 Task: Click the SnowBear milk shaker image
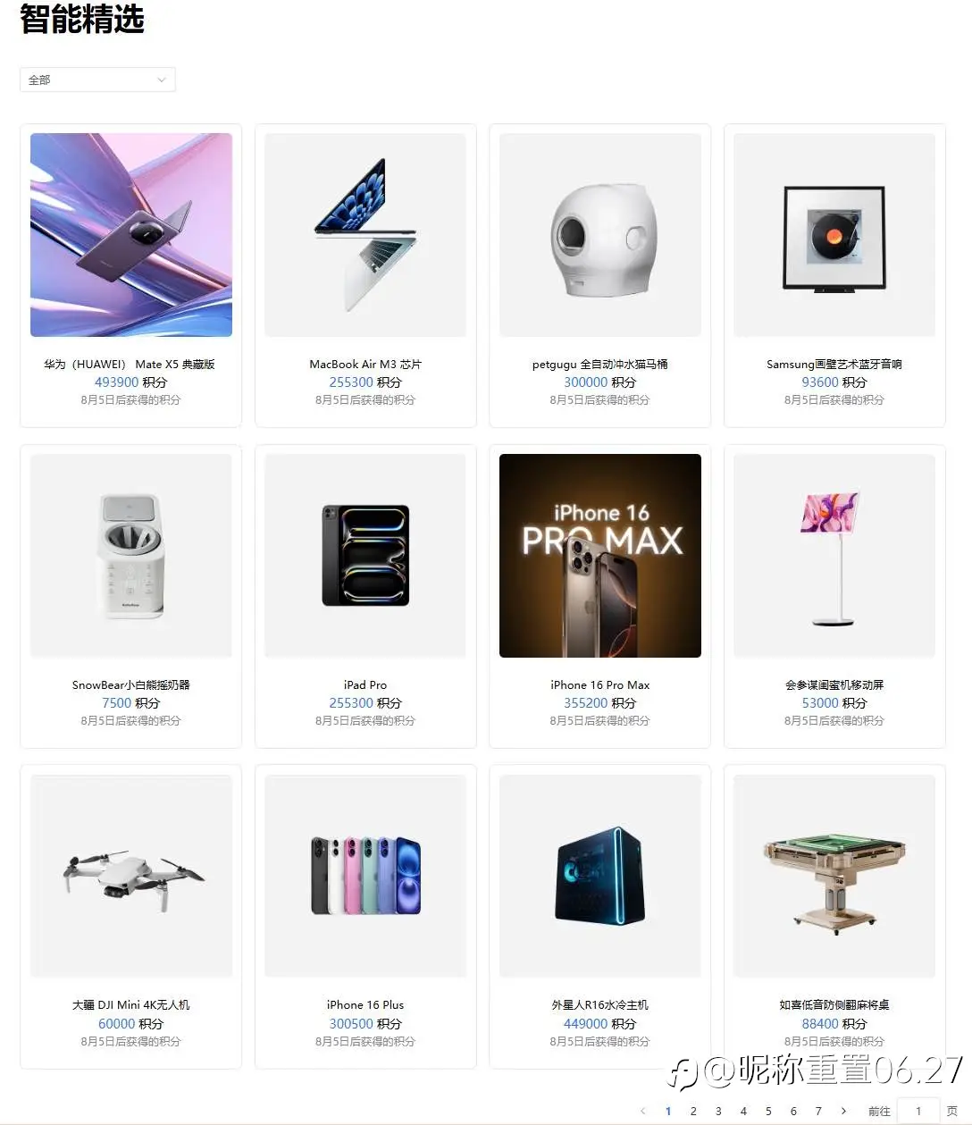pos(131,556)
